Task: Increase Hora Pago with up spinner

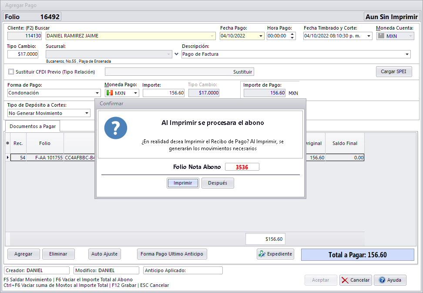Action: tap(292, 34)
